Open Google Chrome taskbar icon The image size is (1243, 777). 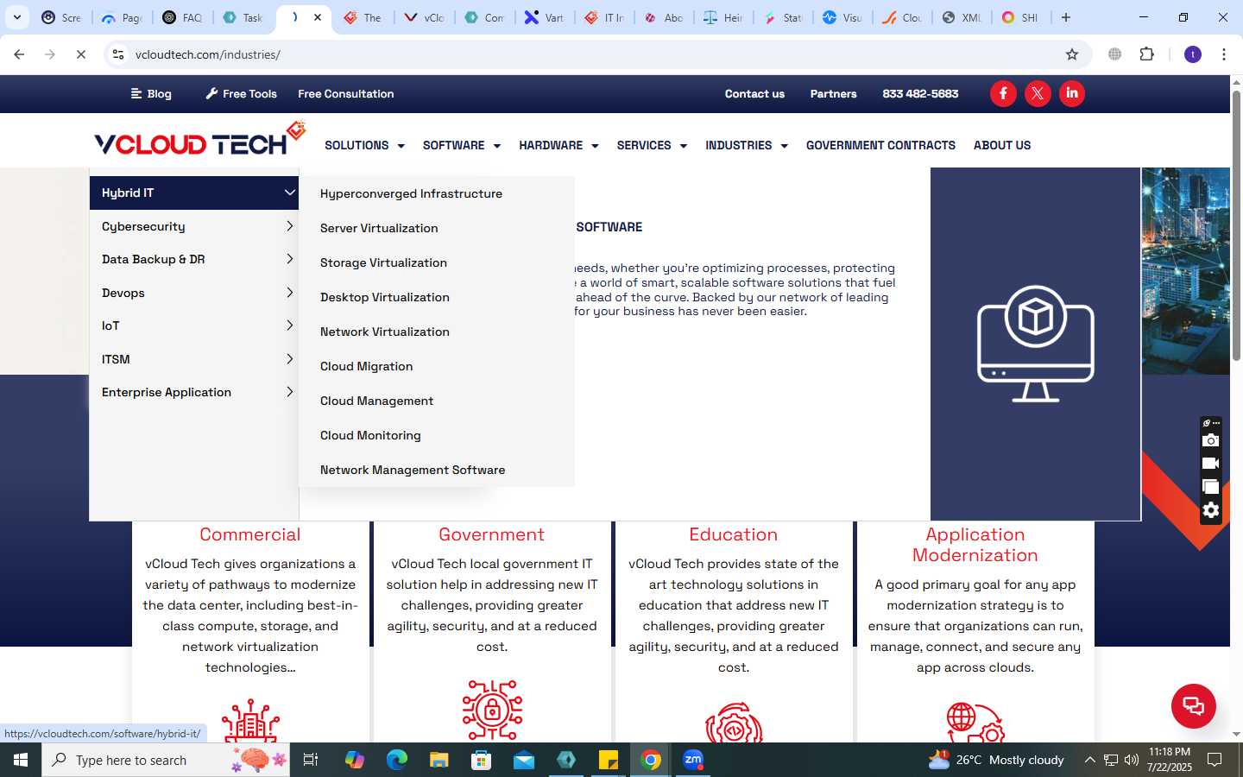click(651, 760)
